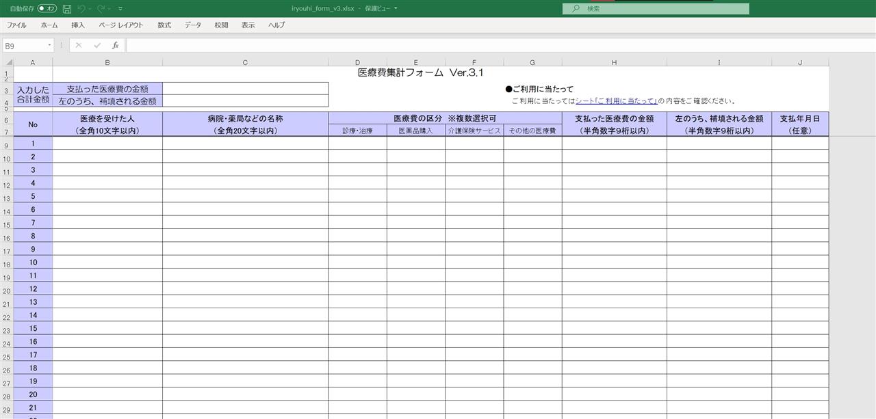This screenshot has height=419, width=876.
Task: Select column C header
Action: (245, 62)
